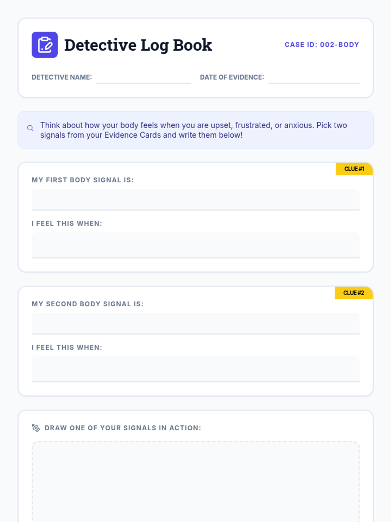This screenshot has height=522, width=391.
Task: Click the pen drawing icon
Action: pos(36,428)
